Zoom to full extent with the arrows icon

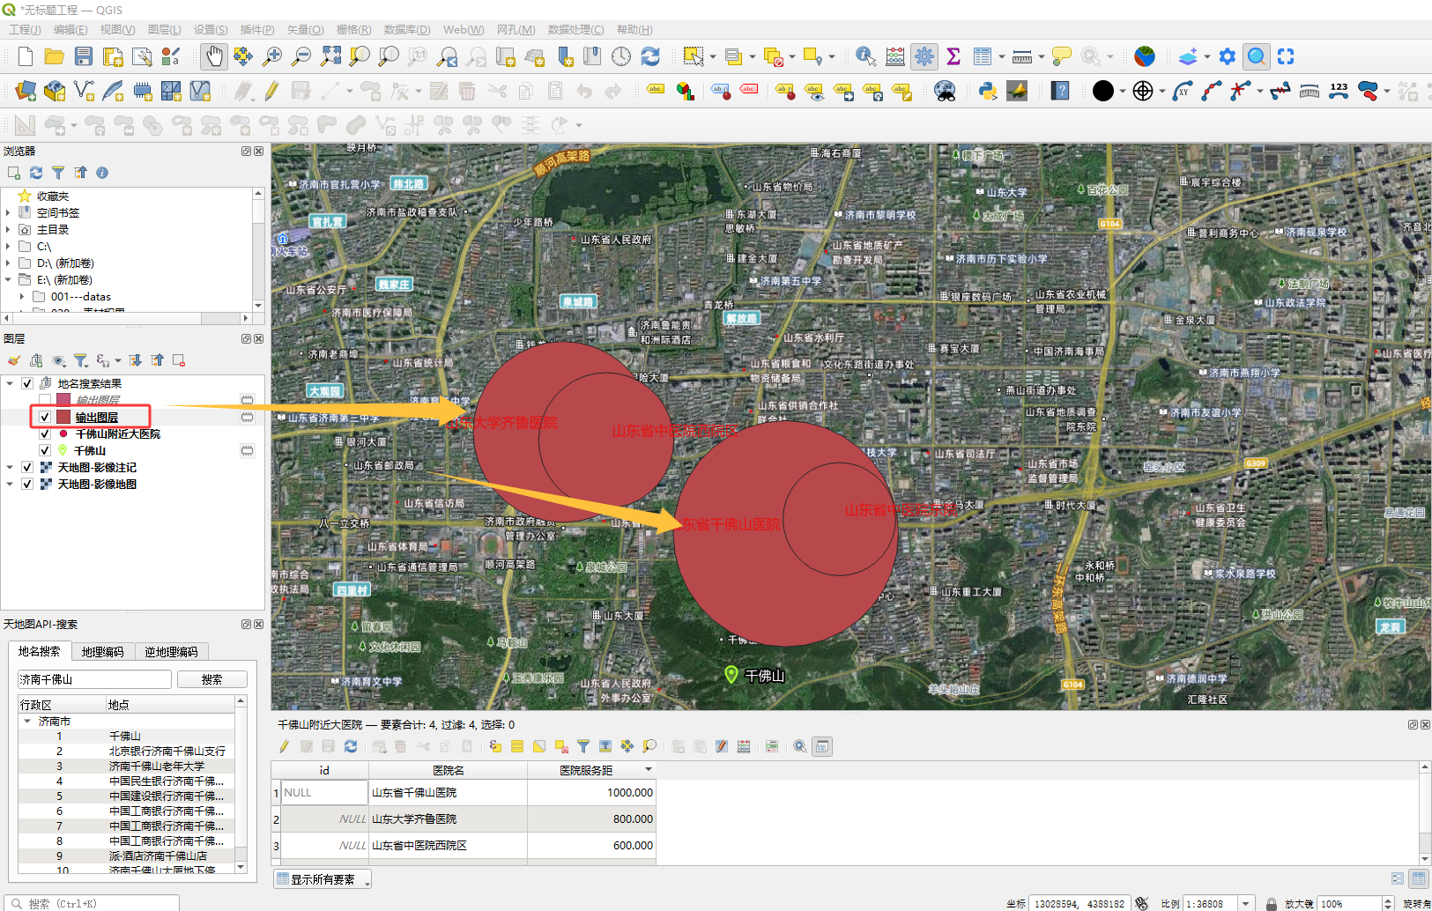[330, 56]
